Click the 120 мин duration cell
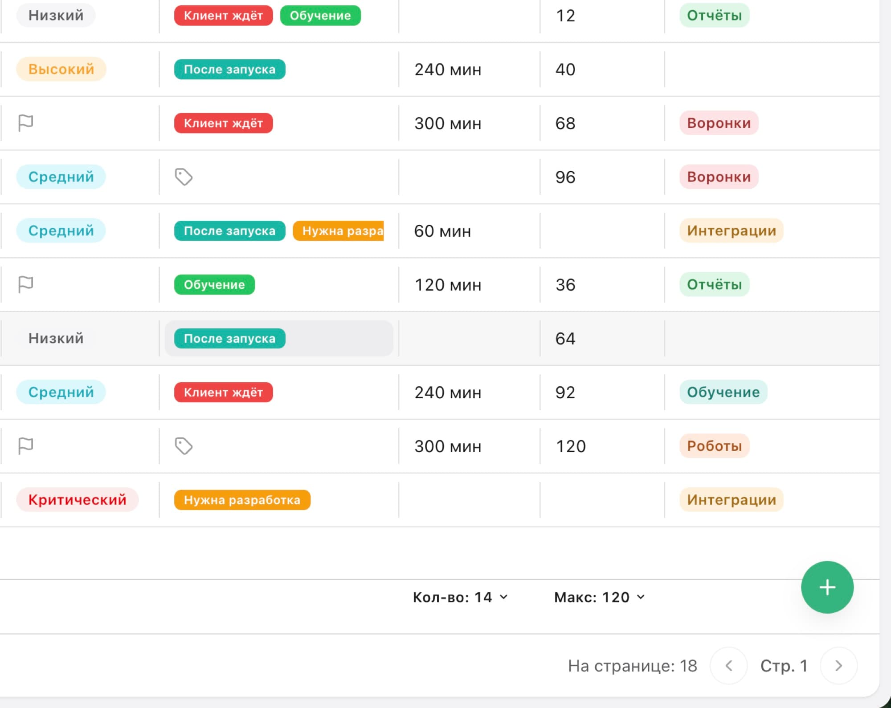 coord(469,285)
